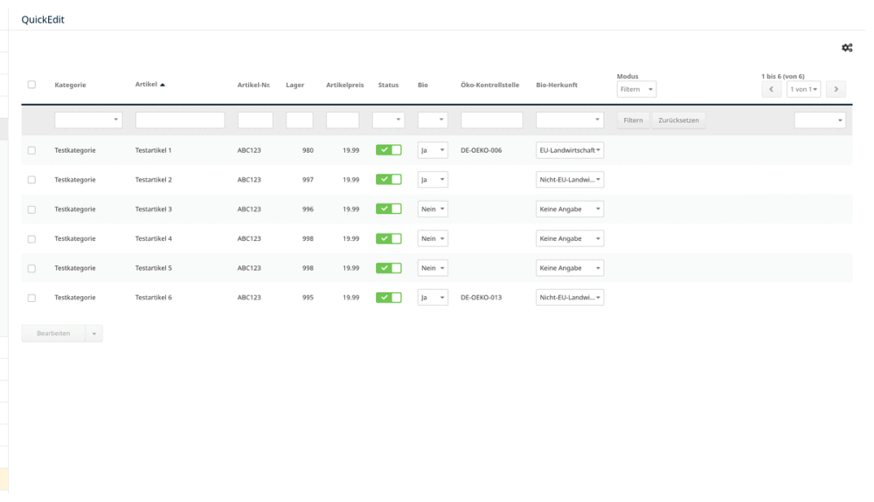The width and height of the screenshot is (874, 502).
Task: Click the Lager value 997
Action: pos(308,180)
